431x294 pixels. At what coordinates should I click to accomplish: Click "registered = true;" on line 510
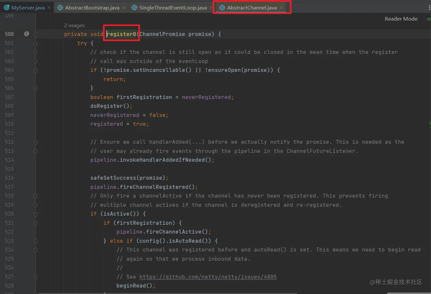(x=119, y=124)
